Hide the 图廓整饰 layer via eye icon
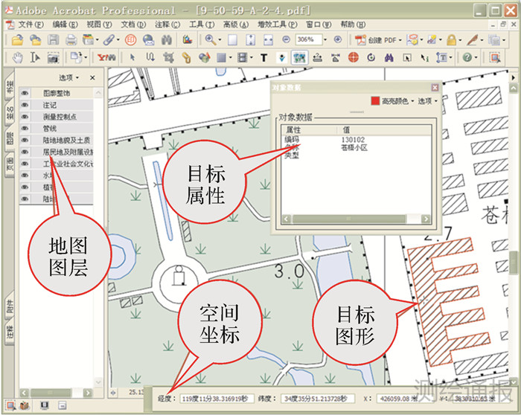 25,94
